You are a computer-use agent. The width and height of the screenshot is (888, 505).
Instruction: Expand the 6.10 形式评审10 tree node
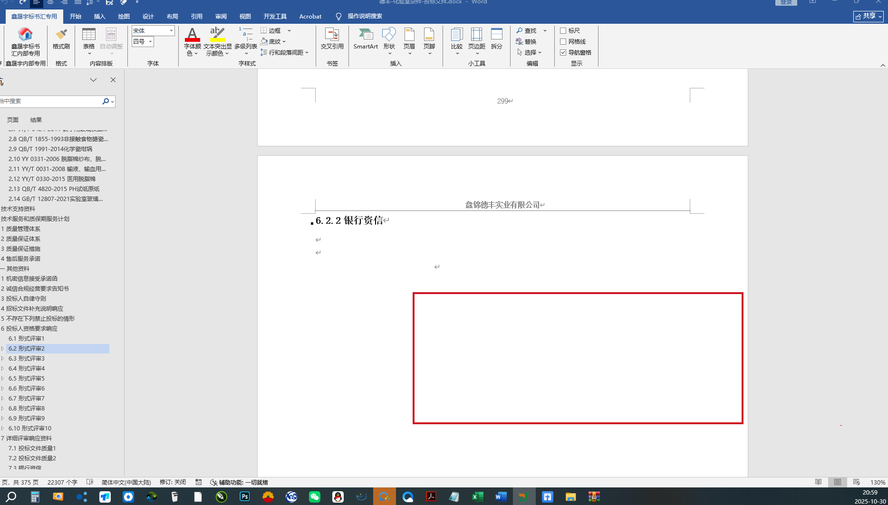[3, 428]
